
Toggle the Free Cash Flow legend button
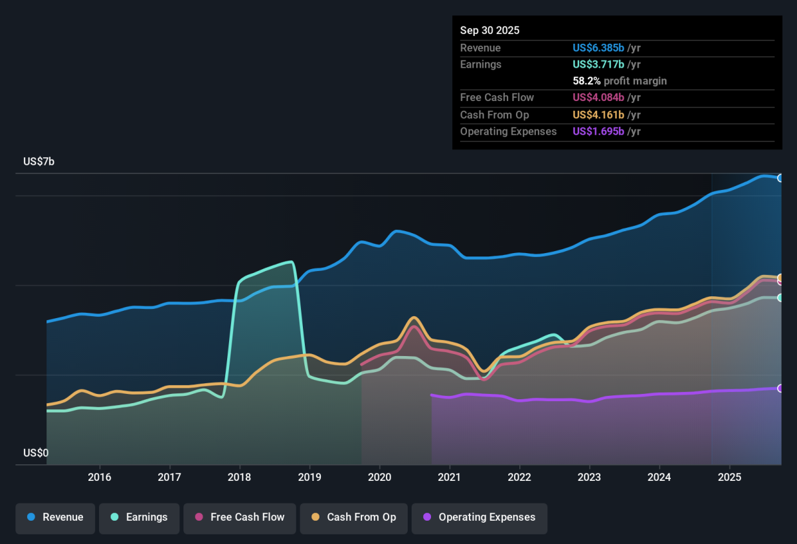click(x=240, y=517)
